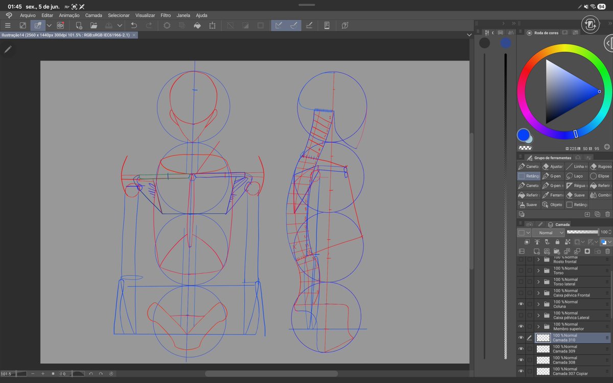Delete layer using trash icon in Camada panel
The width and height of the screenshot is (613, 383).
pos(607,252)
